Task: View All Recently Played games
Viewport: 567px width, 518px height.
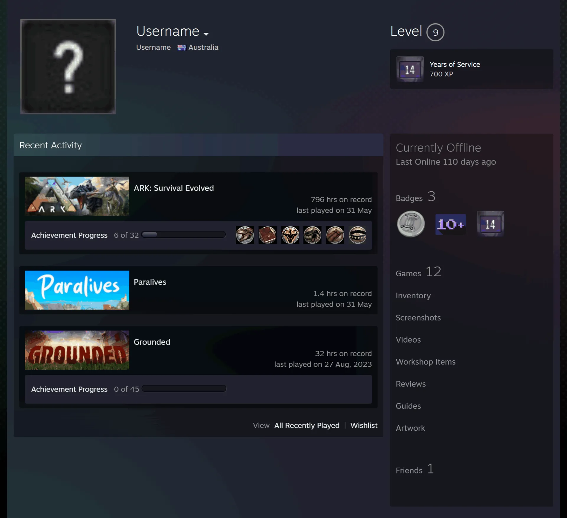Action: (x=307, y=425)
